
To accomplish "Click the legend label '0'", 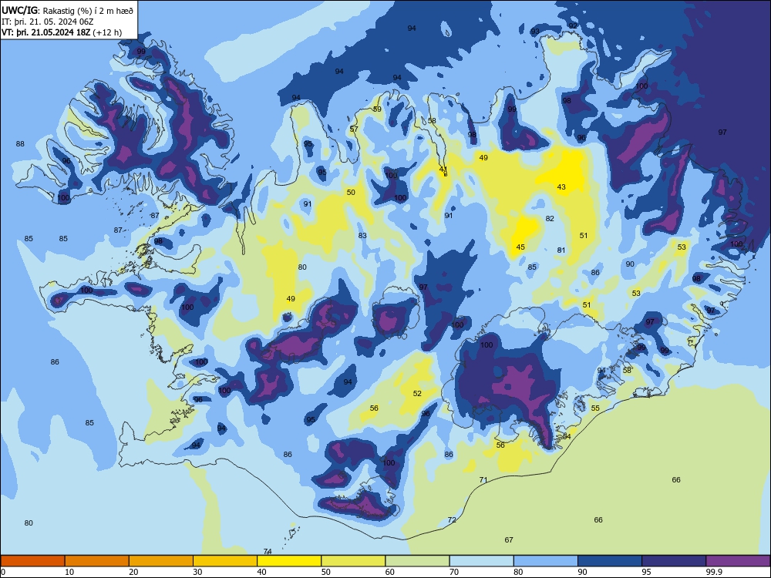I will 3,572.
